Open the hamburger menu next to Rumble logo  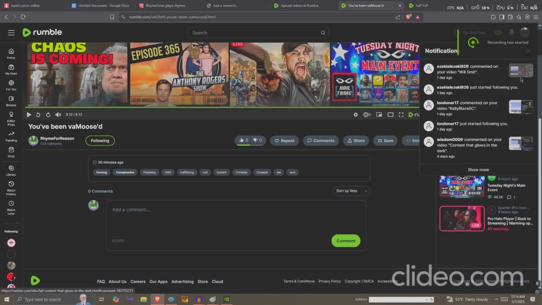pos(11,33)
